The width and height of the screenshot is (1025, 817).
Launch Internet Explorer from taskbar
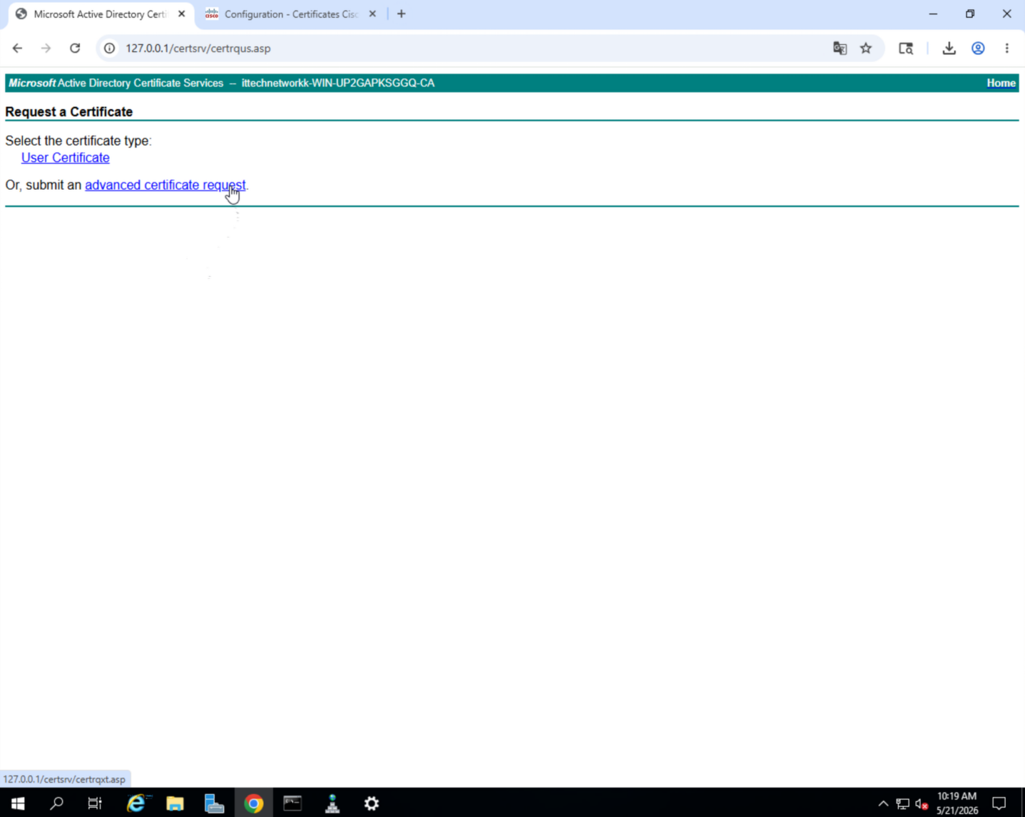pos(136,803)
